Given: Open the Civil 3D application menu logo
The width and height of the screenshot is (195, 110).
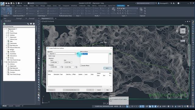Looking at the screenshot, I should pyautogui.click(x=2, y=4).
